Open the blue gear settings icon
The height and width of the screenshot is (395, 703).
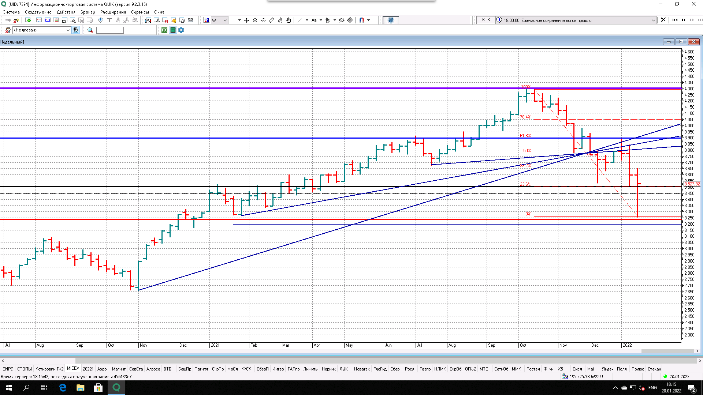coord(181,30)
